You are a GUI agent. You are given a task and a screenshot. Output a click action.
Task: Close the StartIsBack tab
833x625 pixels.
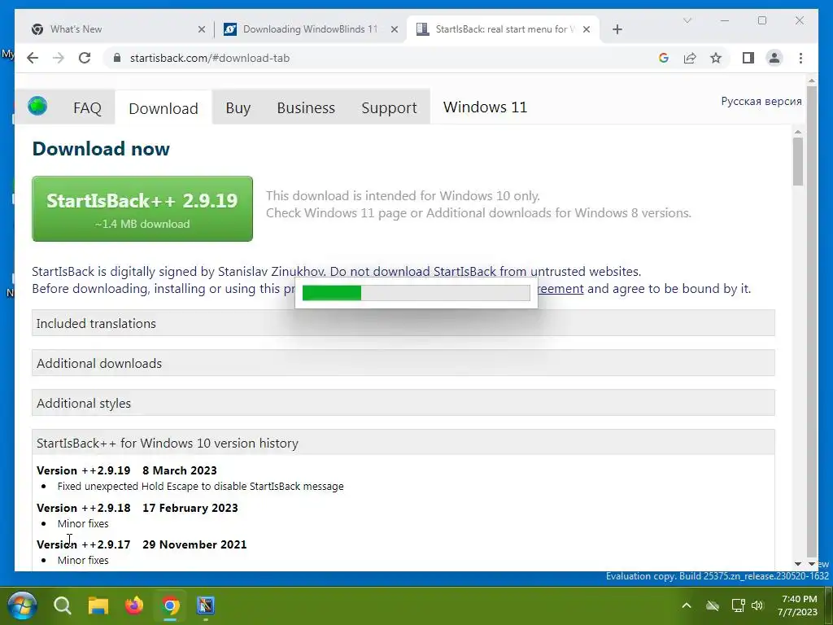[x=587, y=29]
